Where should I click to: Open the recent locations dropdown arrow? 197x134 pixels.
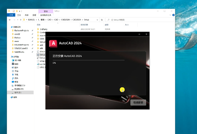click(18, 20)
